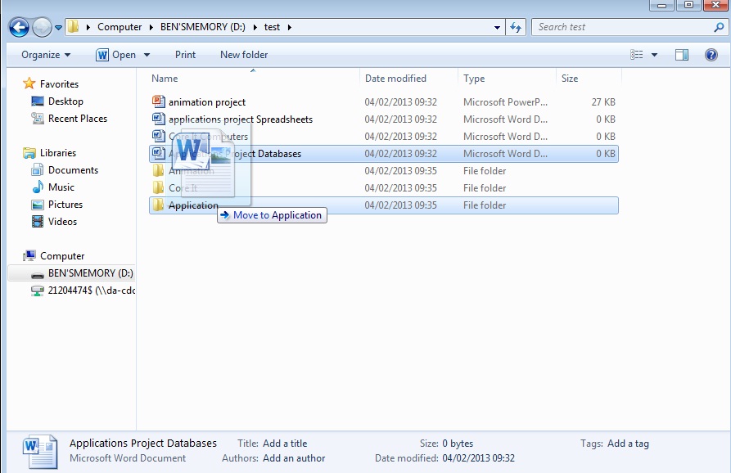This screenshot has width=731, height=473.
Task: Toggle the Preview pane
Action: (x=680, y=55)
